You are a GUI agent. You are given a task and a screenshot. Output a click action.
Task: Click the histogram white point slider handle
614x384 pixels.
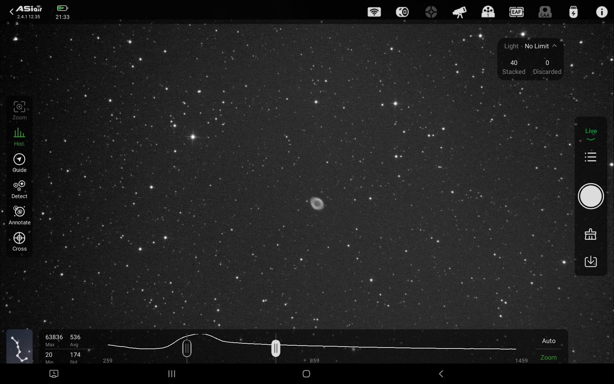click(276, 348)
